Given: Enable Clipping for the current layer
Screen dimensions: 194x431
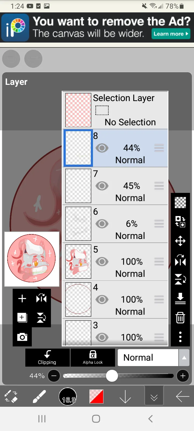Looking at the screenshot, I should 47,357.
